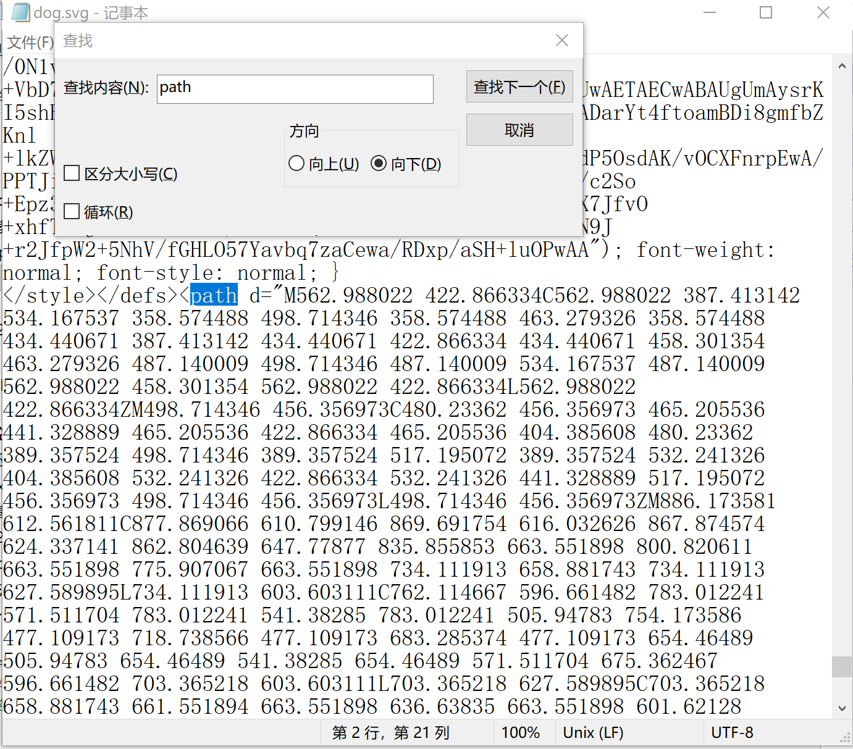Click the text font-weight: in the editor

705,250
